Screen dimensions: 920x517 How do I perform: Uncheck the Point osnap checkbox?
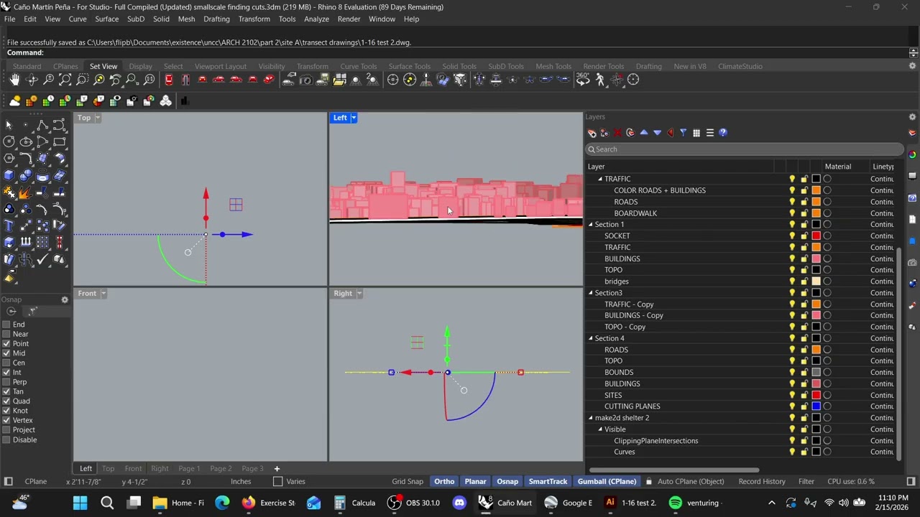coord(6,343)
